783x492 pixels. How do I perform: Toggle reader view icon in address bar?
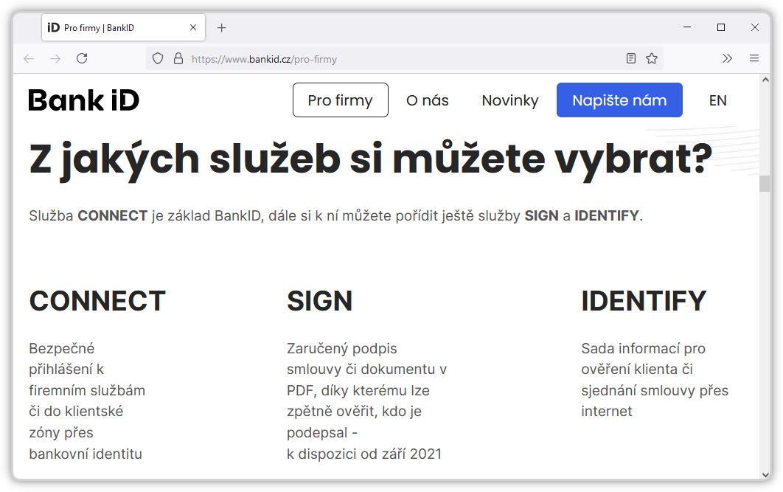click(631, 59)
